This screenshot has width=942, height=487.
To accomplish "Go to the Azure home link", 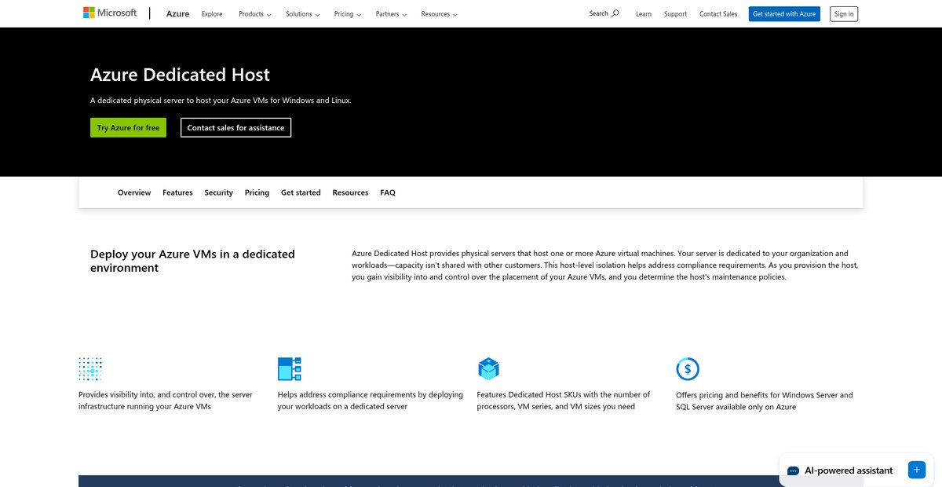I will 177,13.
